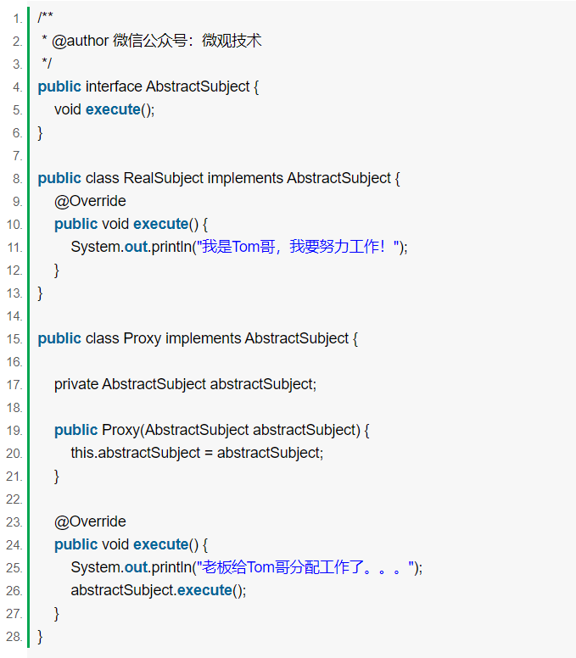Click line number 1 in the gutter
This screenshot has width=576, height=658.
click(17, 19)
